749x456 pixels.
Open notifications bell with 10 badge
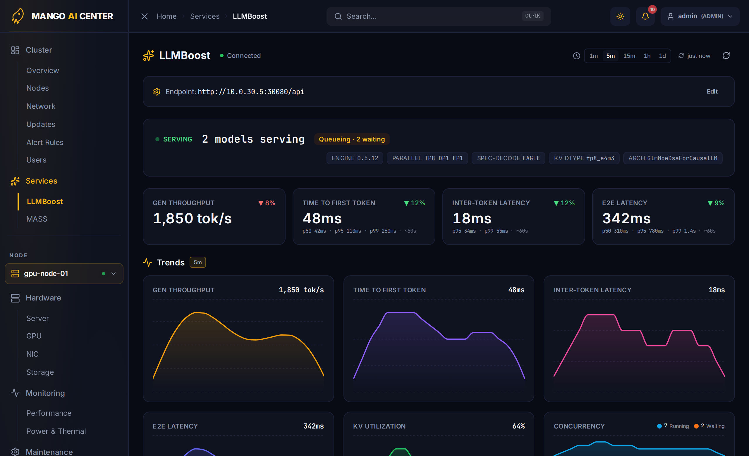(645, 16)
